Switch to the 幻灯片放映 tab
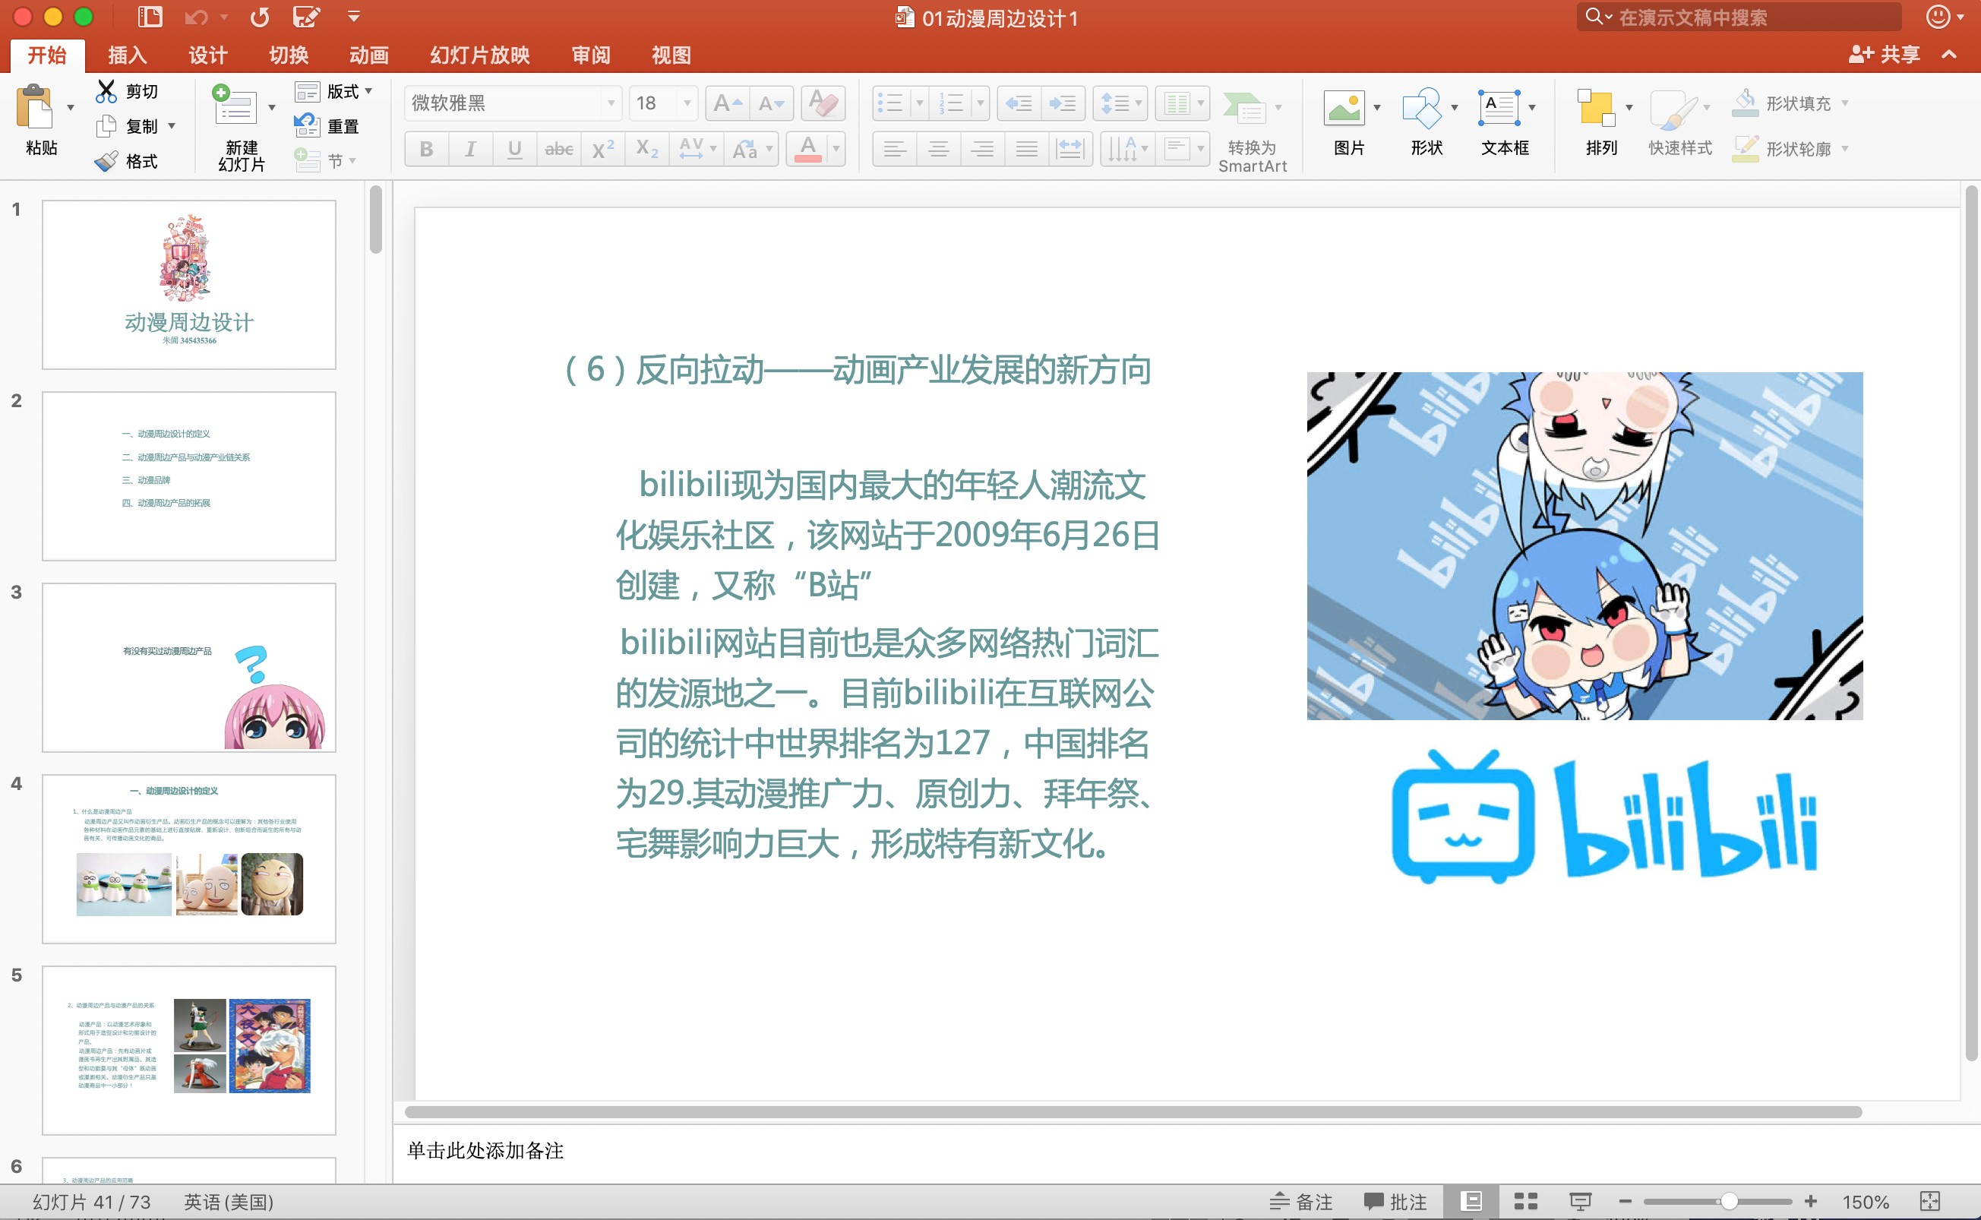Image resolution: width=1981 pixels, height=1220 pixels. click(x=480, y=55)
